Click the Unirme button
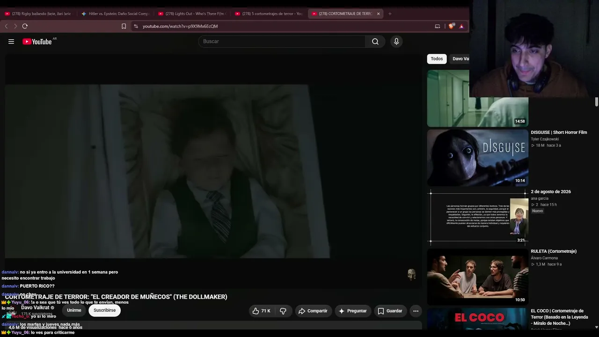The width and height of the screenshot is (599, 337). coord(74,310)
